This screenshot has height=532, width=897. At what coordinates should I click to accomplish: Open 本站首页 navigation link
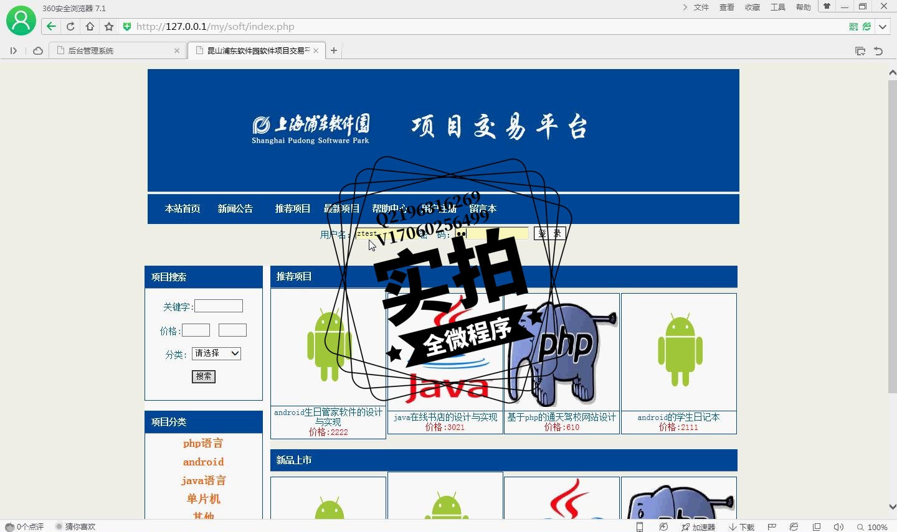pos(183,208)
